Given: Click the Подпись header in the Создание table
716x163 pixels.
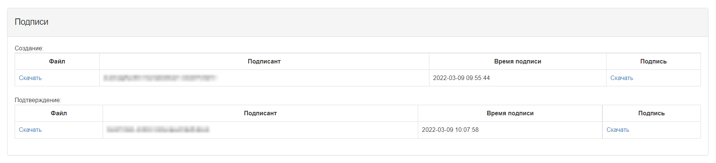Looking at the screenshot, I should coord(653,61).
